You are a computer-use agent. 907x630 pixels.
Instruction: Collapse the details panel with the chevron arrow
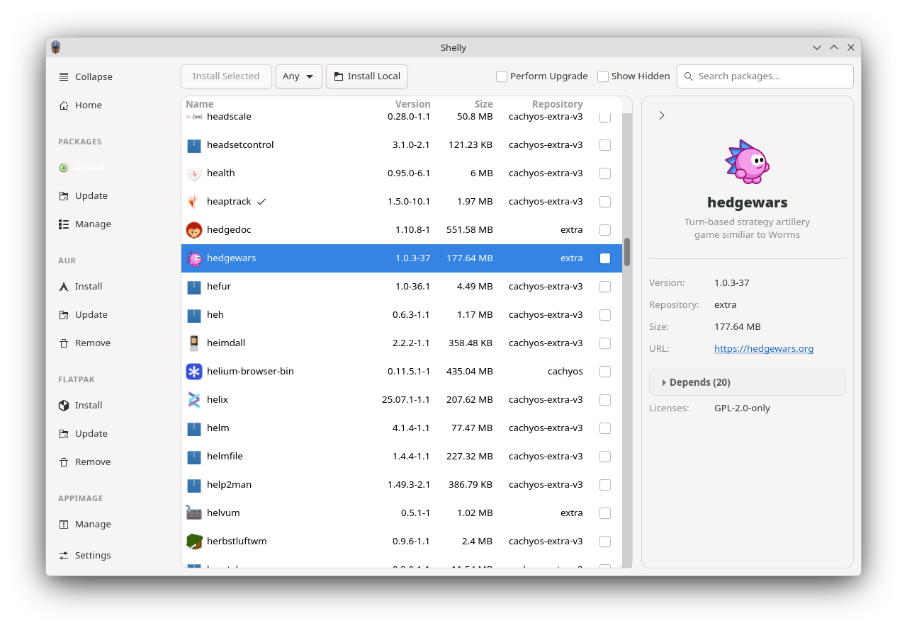[x=661, y=115]
